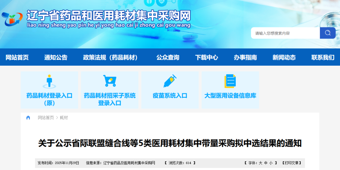Click 打印文章 to print article

[x=292, y=163]
